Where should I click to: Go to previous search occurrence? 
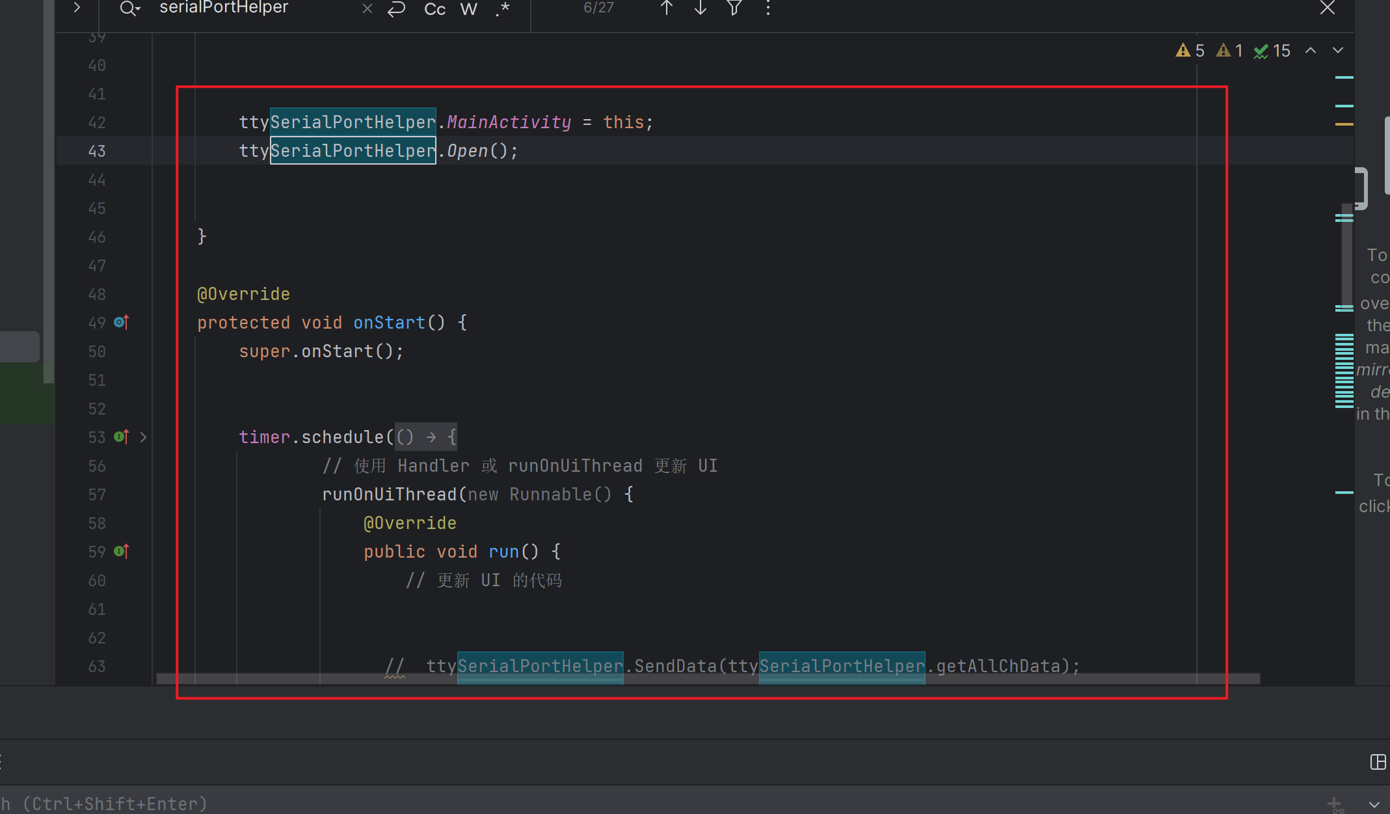[x=667, y=8]
